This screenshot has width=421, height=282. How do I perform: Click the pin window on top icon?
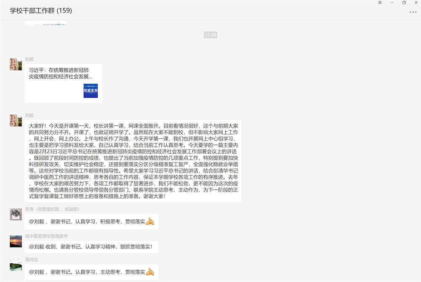380,3
